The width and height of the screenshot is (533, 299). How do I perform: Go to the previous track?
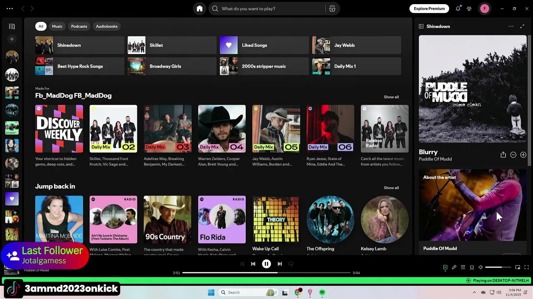253,264
